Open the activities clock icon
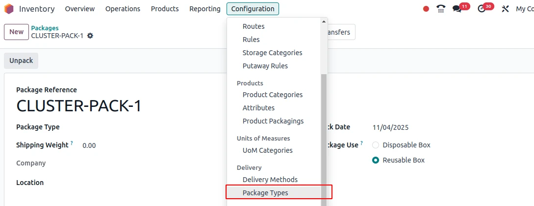This screenshot has width=534, height=206. point(482,9)
